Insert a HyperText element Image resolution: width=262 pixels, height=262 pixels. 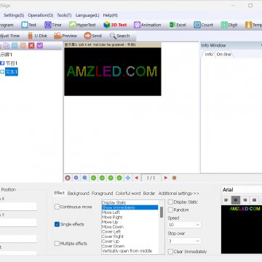[x=82, y=25]
